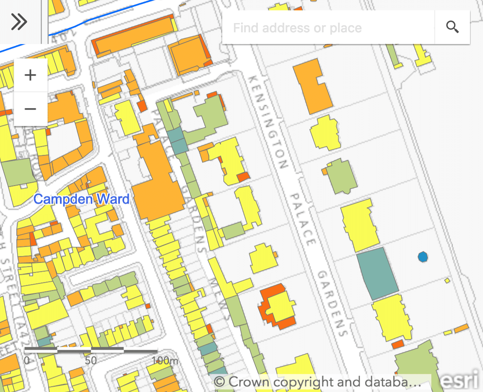Open the esri logo link
The width and height of the screenshot is (483, 392).
point(460,381)
